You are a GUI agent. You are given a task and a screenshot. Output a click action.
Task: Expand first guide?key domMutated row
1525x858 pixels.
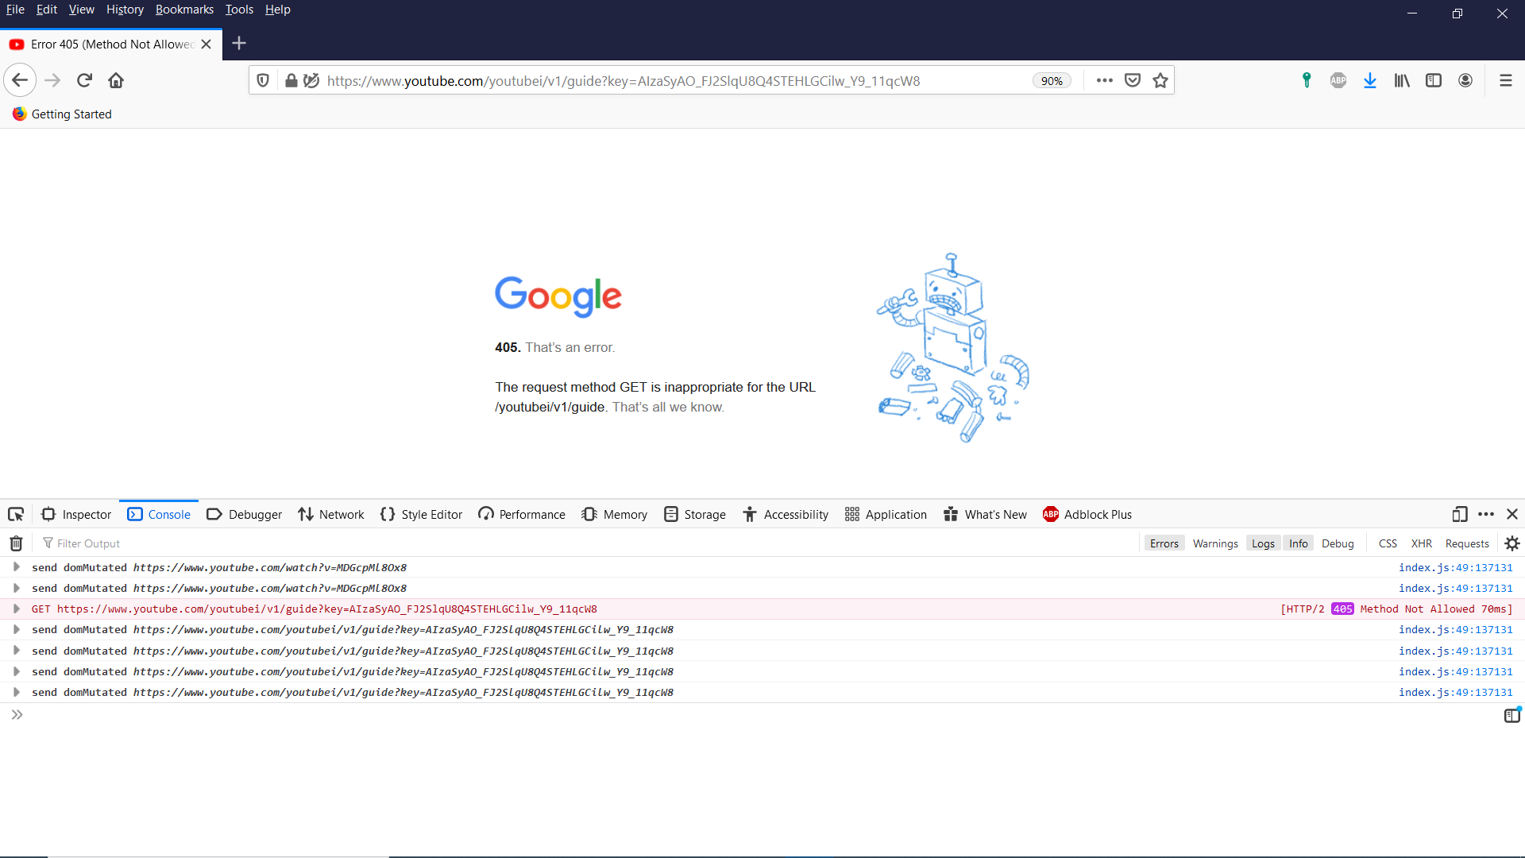16,629
